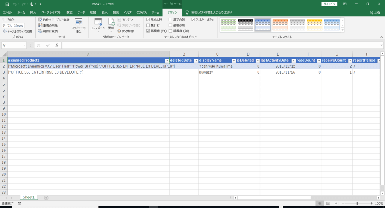Select the Sheet1 worksheet tab
Screen dimensions: 385x208
[x=29, y=197]
